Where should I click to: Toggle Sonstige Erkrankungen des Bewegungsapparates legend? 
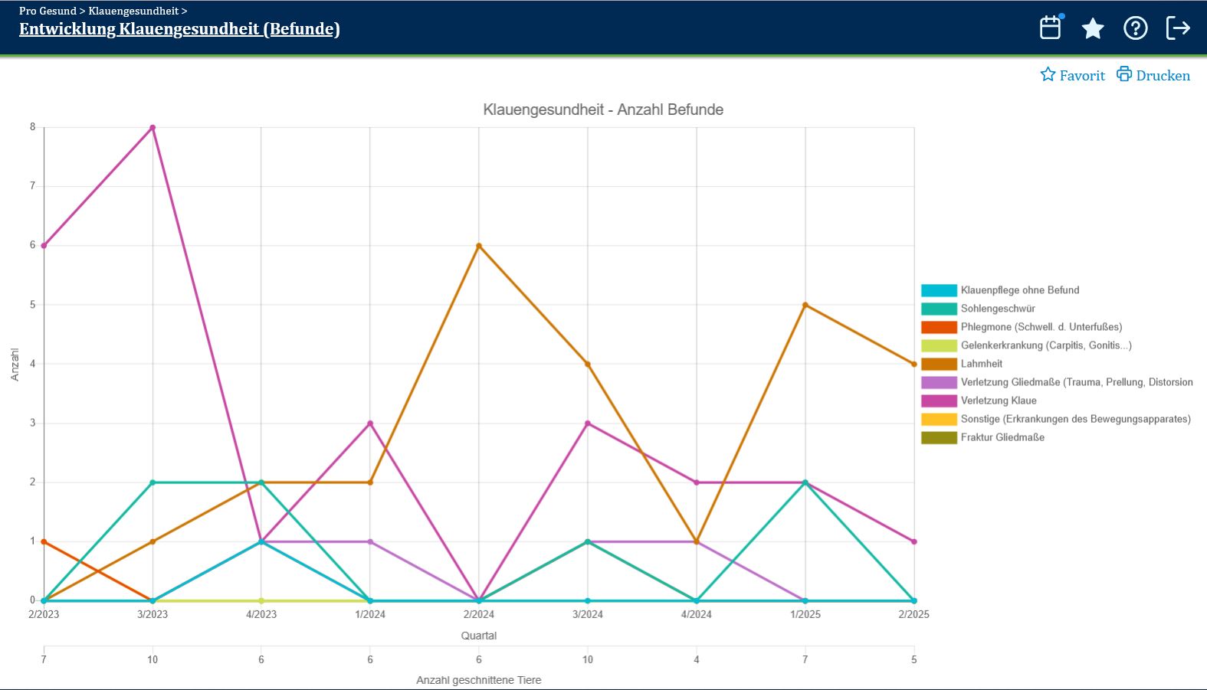[x=1075, y=419]
